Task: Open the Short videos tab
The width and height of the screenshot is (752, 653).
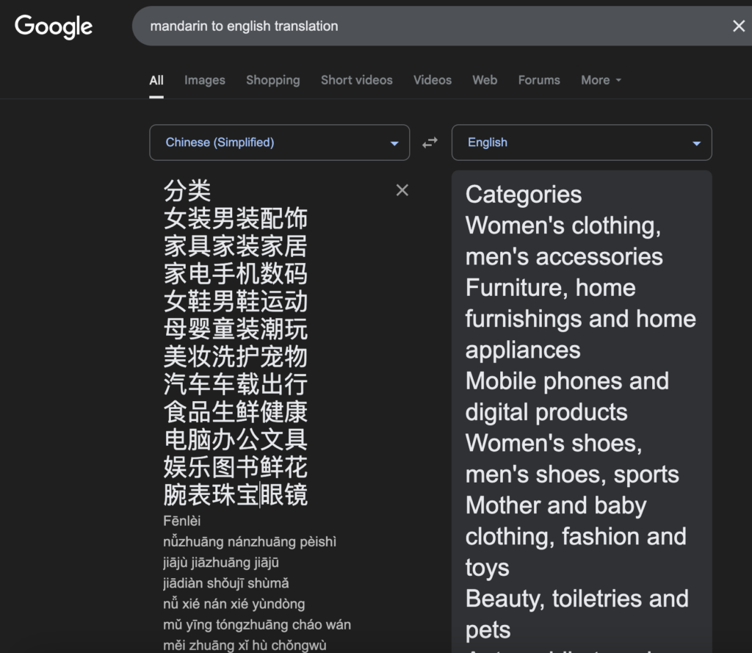Action: tap(357, 80)
